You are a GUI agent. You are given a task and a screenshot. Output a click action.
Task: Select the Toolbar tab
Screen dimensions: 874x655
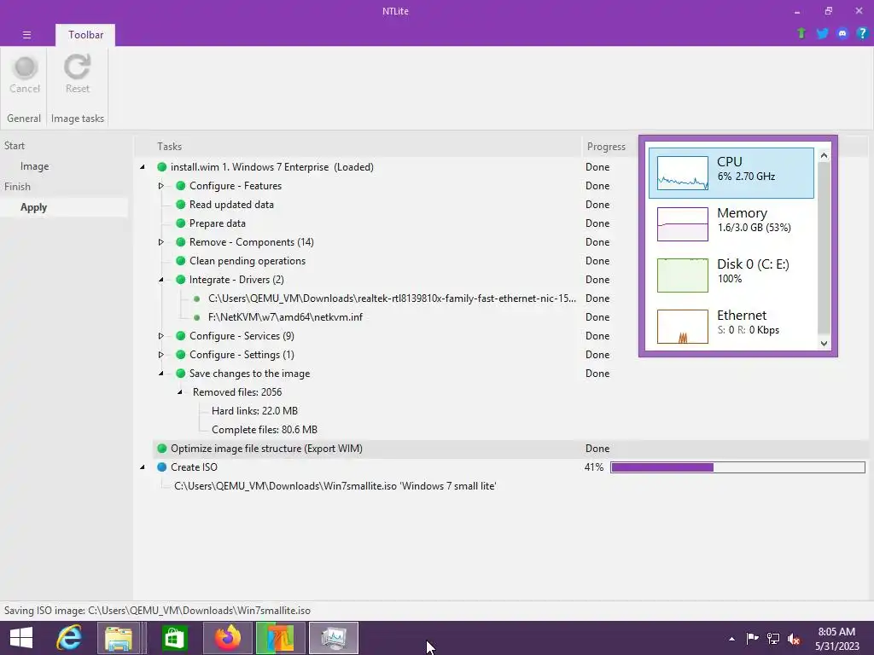click(85, 34)
